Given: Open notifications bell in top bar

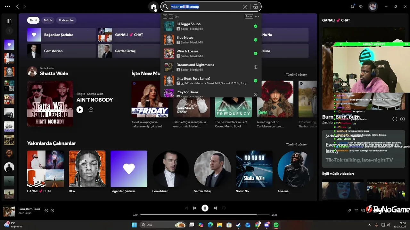Looking at the screenshot, I should (352, 7).
